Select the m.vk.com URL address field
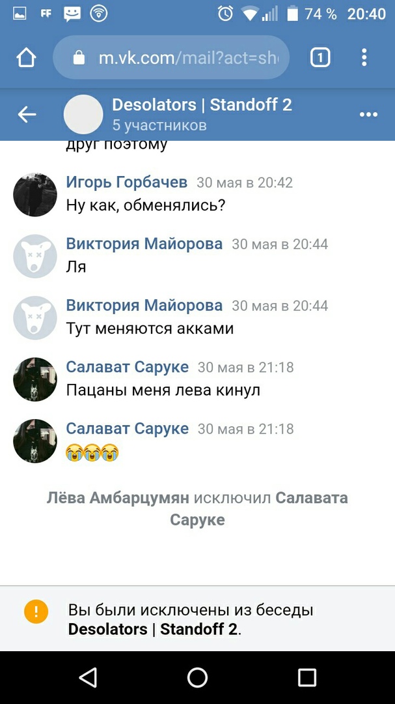This screenshot has height=704, width=395. pyautogui.click(x=171, y=57)
